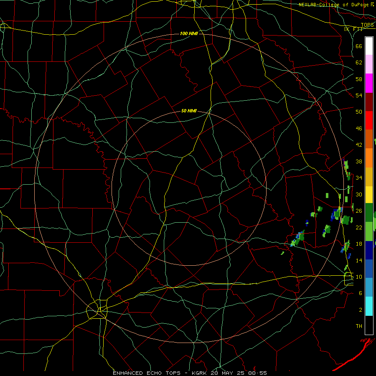Select the dark green legend band
The width and height of the screenshot is (376, 376).
(369, 213)
